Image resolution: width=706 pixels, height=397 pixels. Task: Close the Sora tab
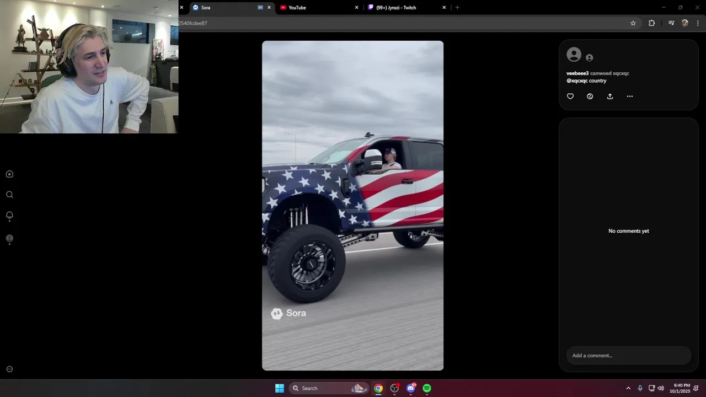click(x=269, y=8)
